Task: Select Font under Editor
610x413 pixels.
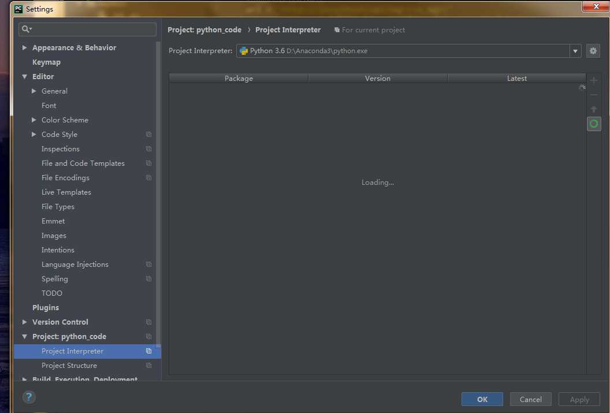Action: click(49, 105)
